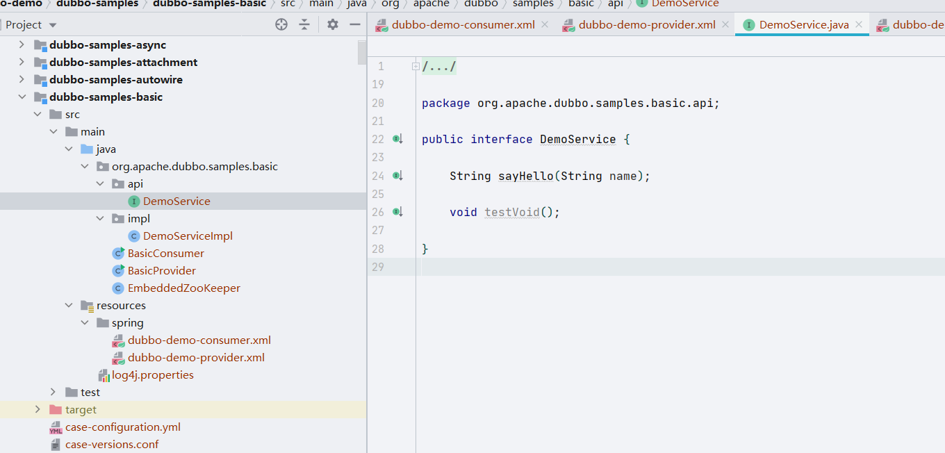Image resolution: width=945 pixels, height=453 pixels.
Task: Click DemoService in breadcrumb path
Action: point(685,3)
